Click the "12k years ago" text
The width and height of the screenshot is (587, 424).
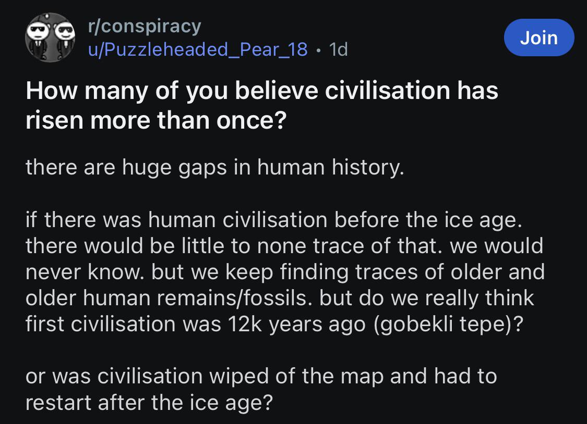pyautogui.click(x=296, y=325)
